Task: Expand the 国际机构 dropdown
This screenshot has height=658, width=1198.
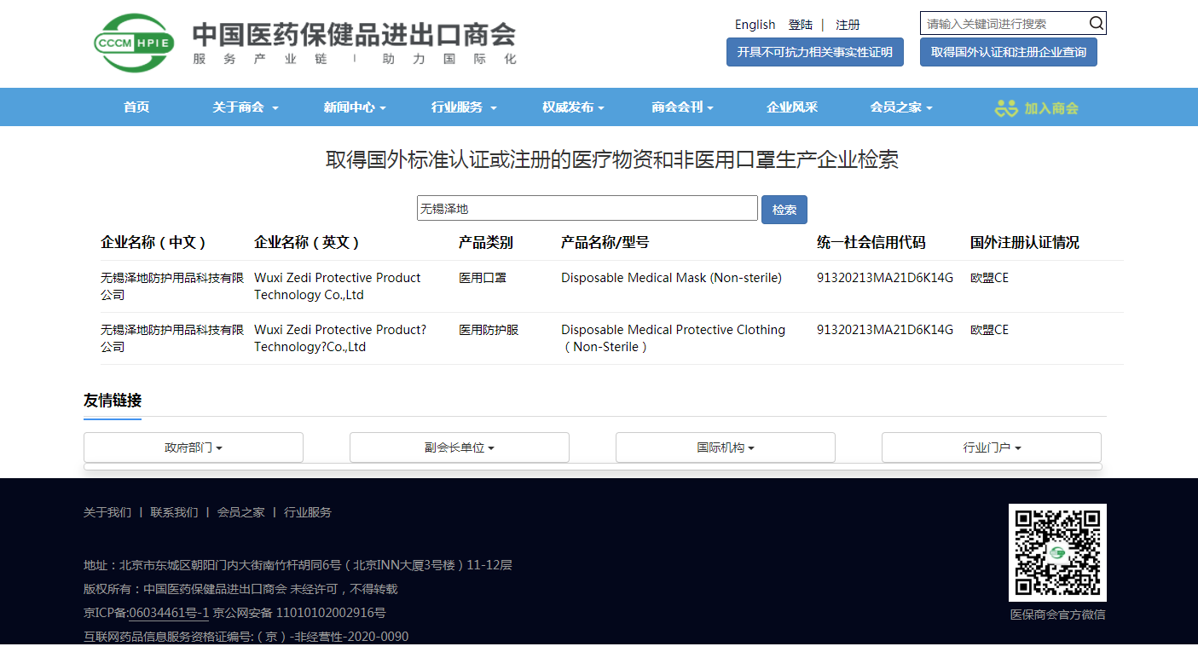Action: click(726, 447)
